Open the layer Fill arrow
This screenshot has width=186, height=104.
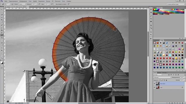click(x=185, y=80)
